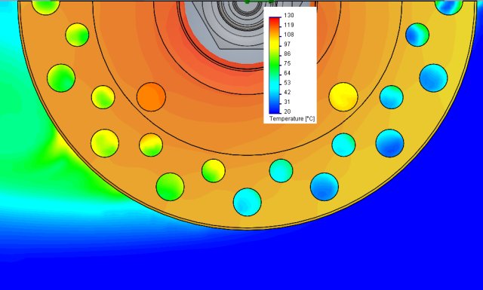Pick the red top of the color bar
The width and height of the screenshot is (483, 290).
275,22
